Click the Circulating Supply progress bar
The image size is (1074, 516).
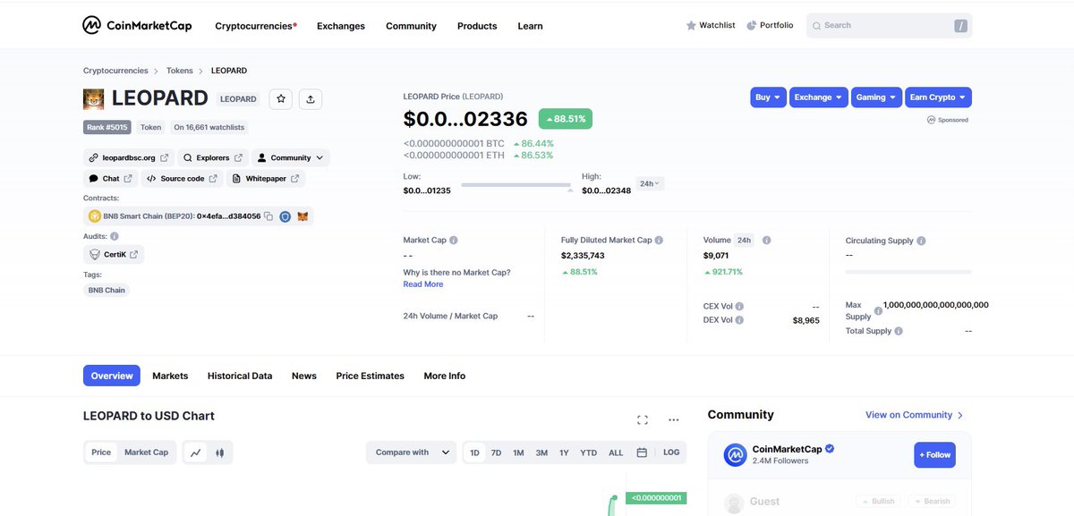pos(908,272)
